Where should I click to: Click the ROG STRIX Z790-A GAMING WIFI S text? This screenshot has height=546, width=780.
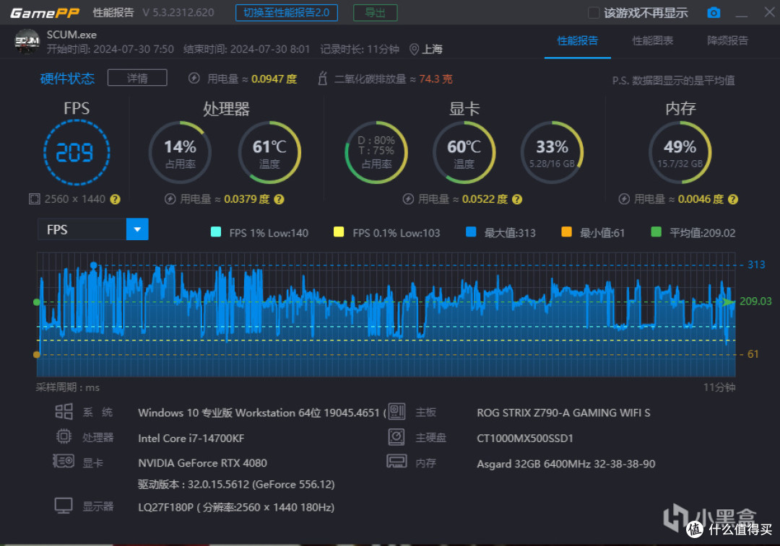click(563, 413)
